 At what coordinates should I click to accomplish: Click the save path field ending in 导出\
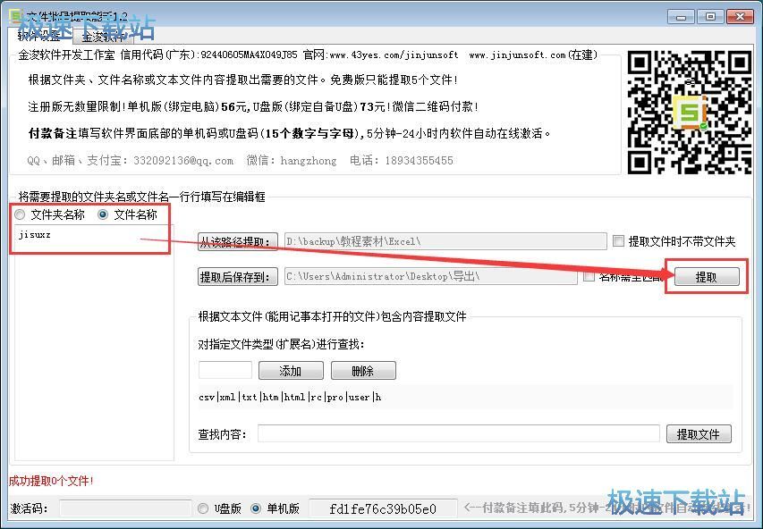[x=430, y=276]
